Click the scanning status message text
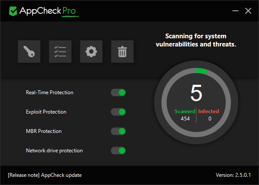 click(196, 40)
